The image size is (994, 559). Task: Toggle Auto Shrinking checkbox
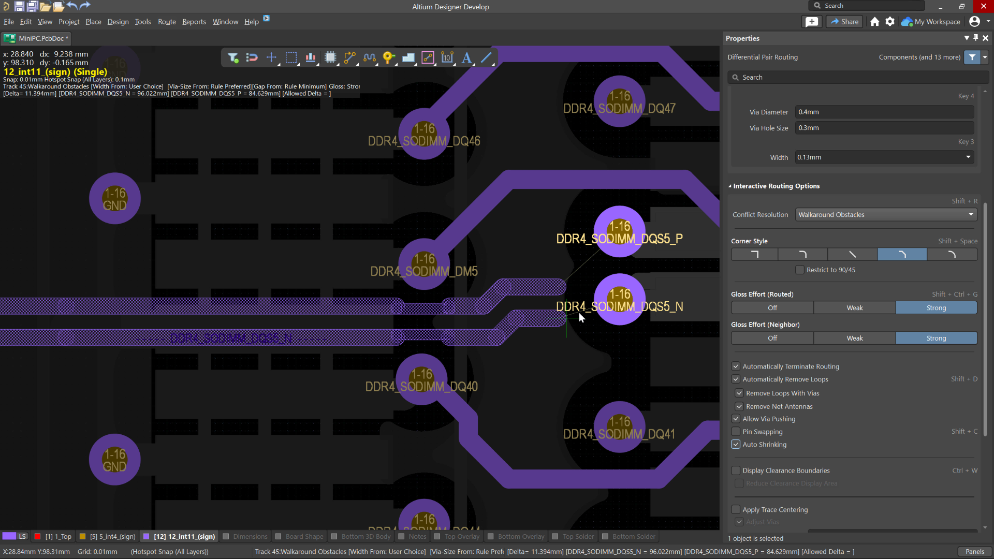[x=736, y=445]
